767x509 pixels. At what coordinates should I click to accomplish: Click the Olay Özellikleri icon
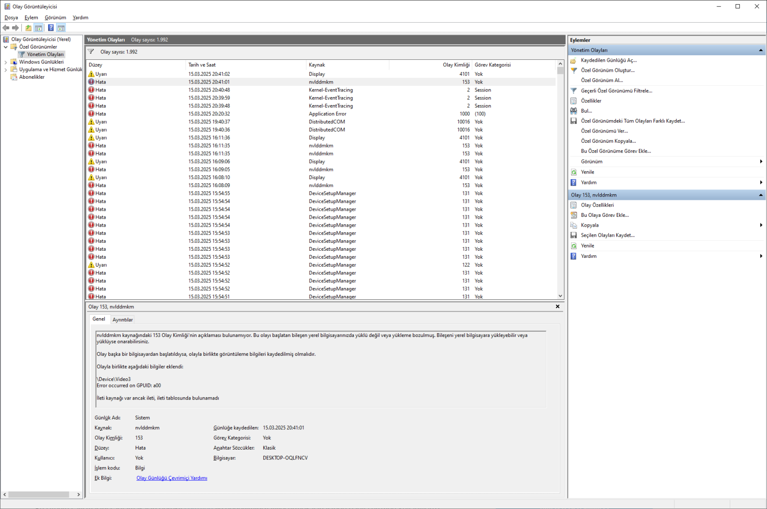pyautogui.click(x=573, y=205)
